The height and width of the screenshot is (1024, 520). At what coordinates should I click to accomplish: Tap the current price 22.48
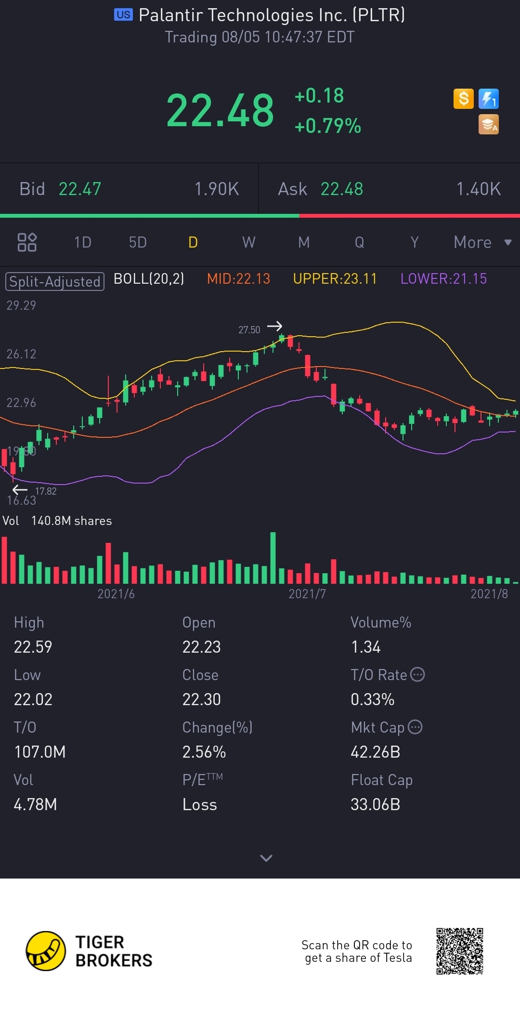pos(220,111)
